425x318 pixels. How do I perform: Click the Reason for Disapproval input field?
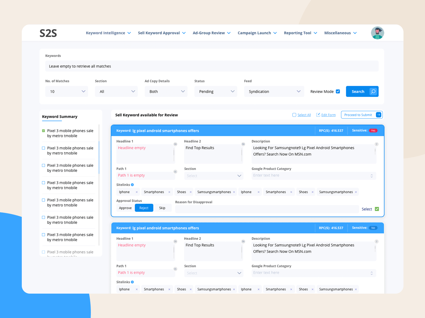(x=266, y=209)
